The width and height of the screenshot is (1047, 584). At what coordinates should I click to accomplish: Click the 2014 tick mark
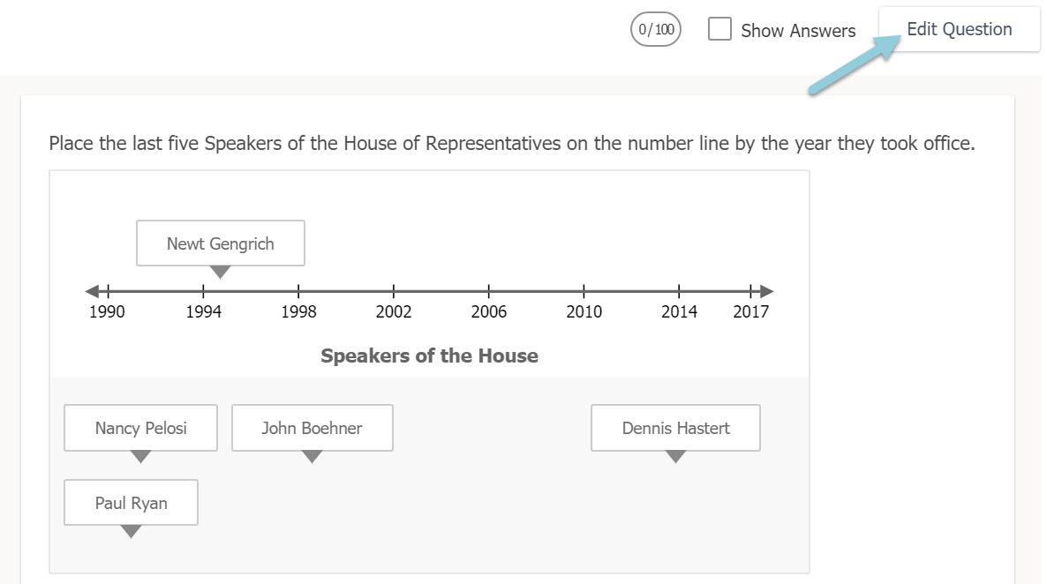click(x=679, y=291)
